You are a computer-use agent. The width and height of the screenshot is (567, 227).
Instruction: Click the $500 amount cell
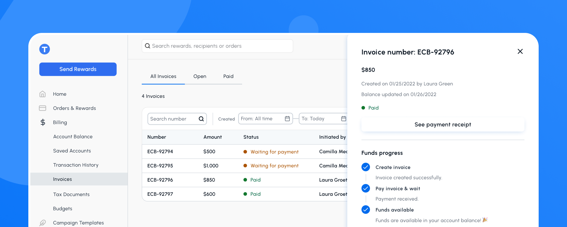coord(209,152)
